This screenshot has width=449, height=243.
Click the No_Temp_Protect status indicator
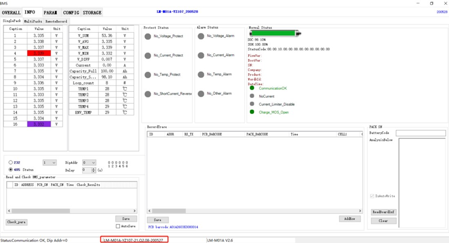(x=147, y=74)
